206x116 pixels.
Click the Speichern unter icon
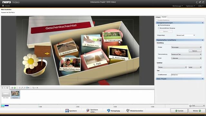[x=88, y=111]
